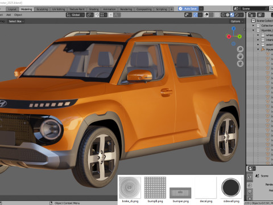Expand the Collection item in outliner
Viewport: 273px width, 205px height.
(253, 26)
